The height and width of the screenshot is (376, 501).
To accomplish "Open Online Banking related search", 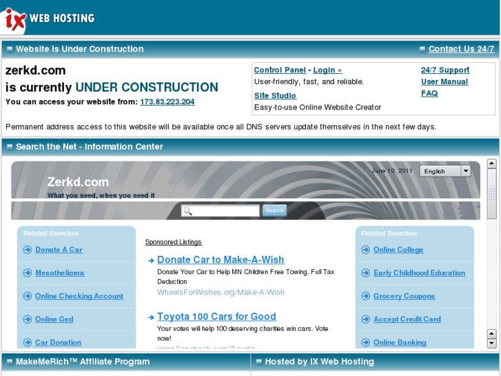I will 400,342.
